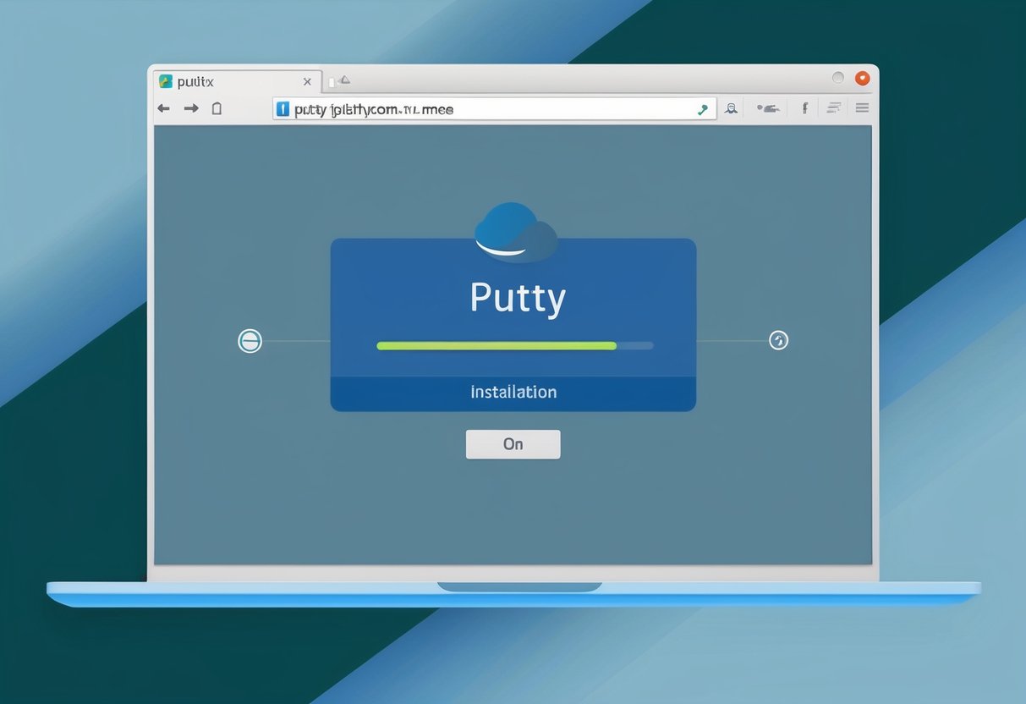Select the pointer icon on the toolbar

768,108
